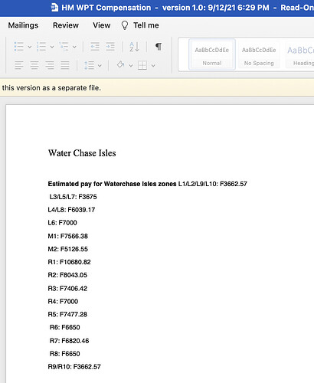Open the Bullets style dropdown arrow
The width and height of the screenshot is (314, 383).
coord(30,47)
